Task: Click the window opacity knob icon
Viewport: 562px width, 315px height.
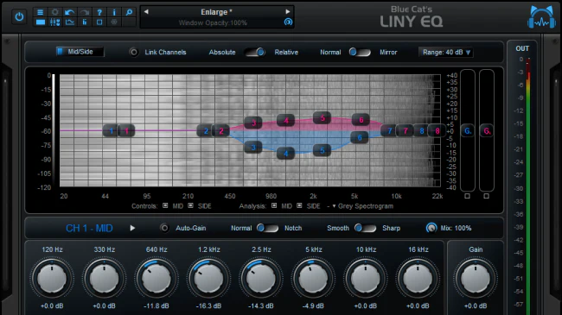Action: point(288,22)
